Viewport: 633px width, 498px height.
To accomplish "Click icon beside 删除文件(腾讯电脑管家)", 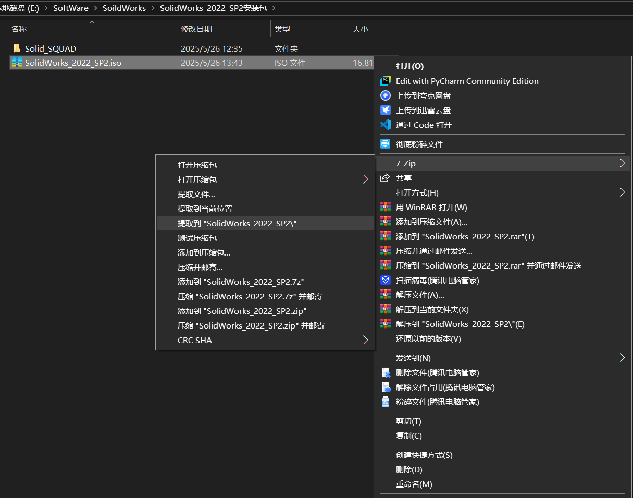I will tap(386, 372).
